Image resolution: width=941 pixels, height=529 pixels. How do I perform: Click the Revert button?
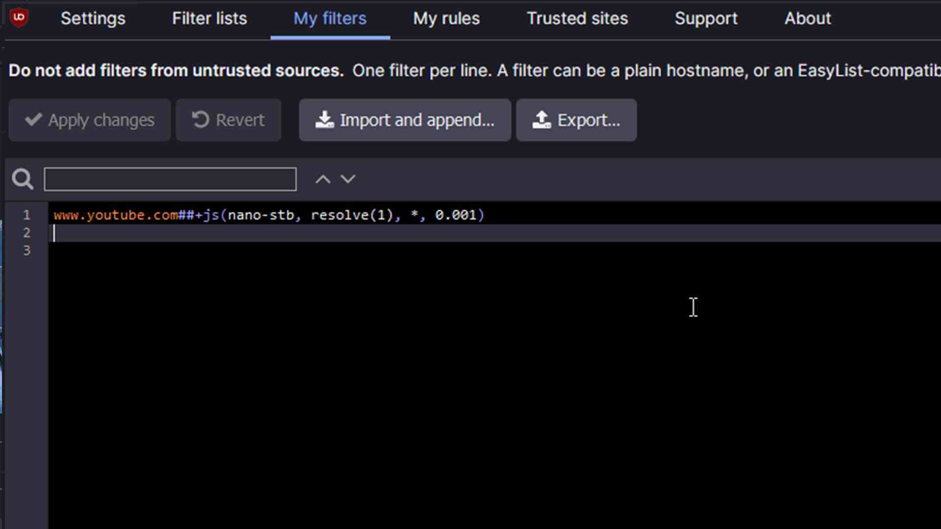227,120
